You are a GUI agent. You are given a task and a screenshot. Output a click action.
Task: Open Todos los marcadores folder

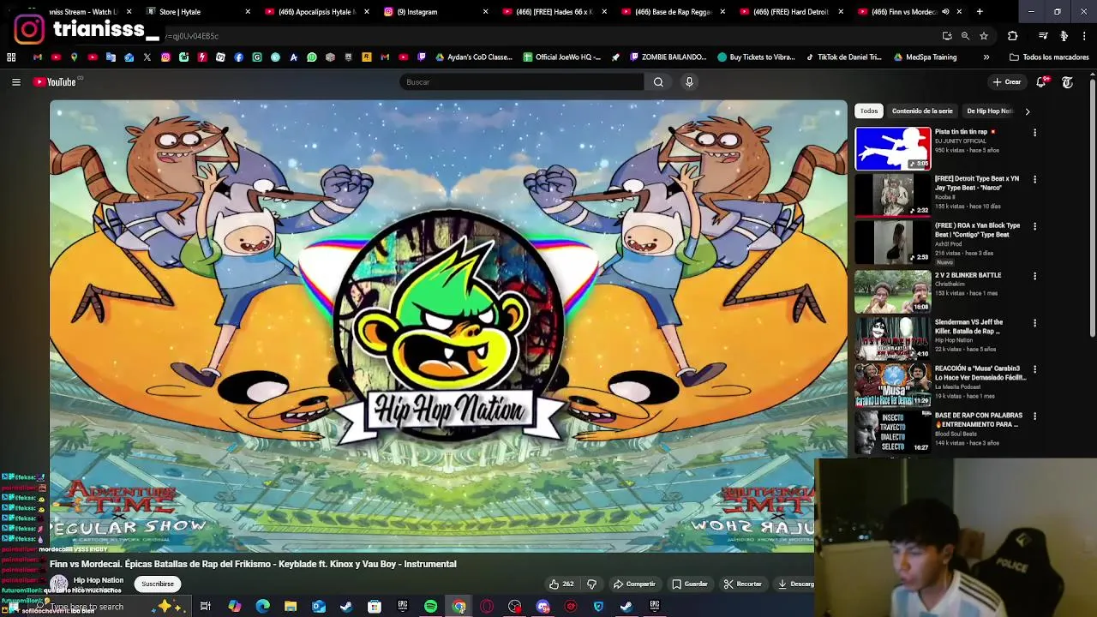click(x=1049, y=57)
